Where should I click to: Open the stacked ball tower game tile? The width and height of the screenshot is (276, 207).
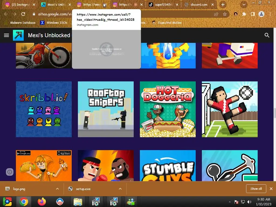[168, 56]
